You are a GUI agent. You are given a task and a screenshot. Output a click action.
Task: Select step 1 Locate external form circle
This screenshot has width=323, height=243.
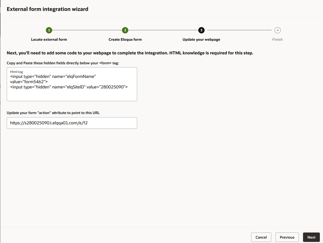[x=49, y=30]
